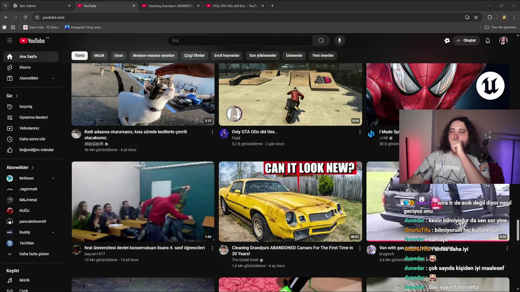Click the YouTube search input field
Image resolution: width=520 pixels, height=292 pixels.
tap(240, 41)
